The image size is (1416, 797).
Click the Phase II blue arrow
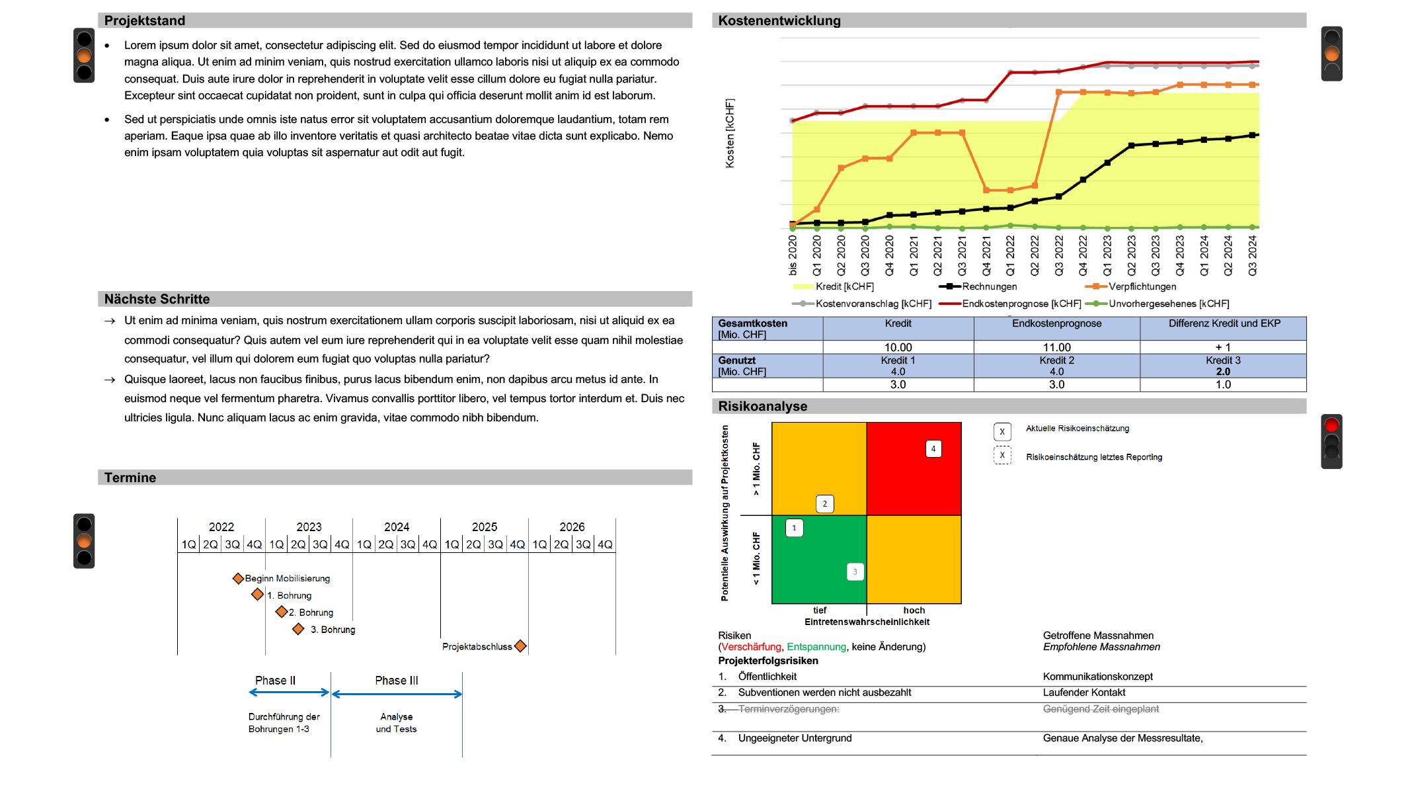coord(289,692)
